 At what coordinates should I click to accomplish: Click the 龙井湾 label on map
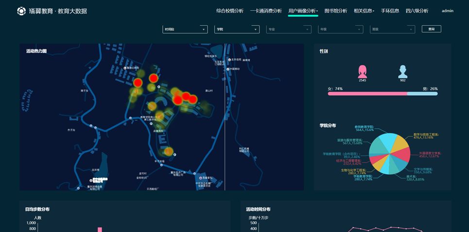coord(95,169)
